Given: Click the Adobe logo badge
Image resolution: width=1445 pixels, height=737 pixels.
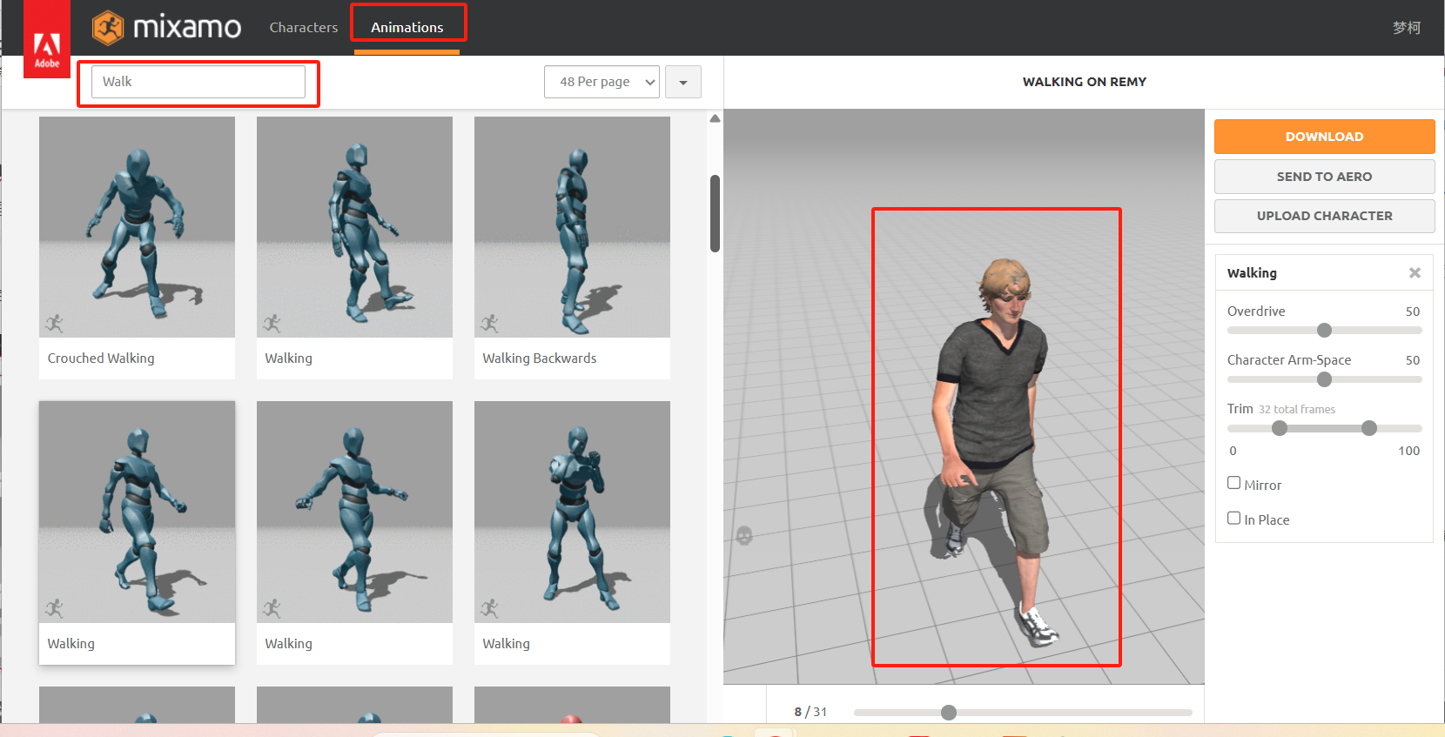Looking at the screenshot, I should click(x=47, y=39).
